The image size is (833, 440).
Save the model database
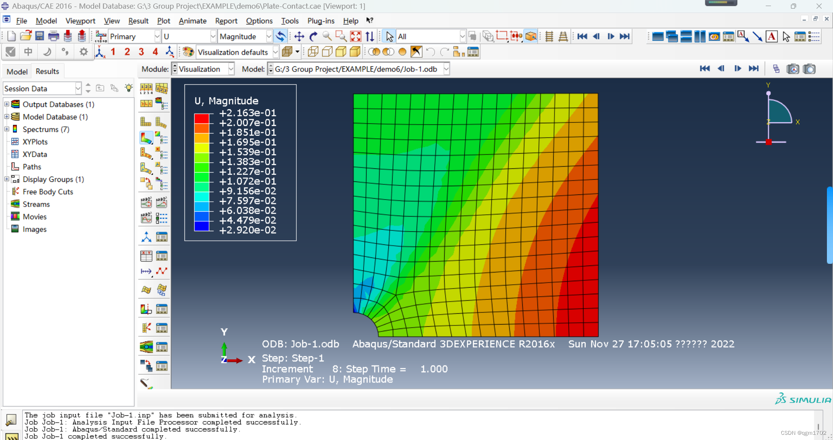pos(39,36)
